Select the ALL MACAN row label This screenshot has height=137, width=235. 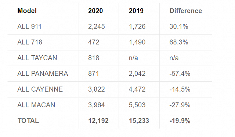coord(36,105)
